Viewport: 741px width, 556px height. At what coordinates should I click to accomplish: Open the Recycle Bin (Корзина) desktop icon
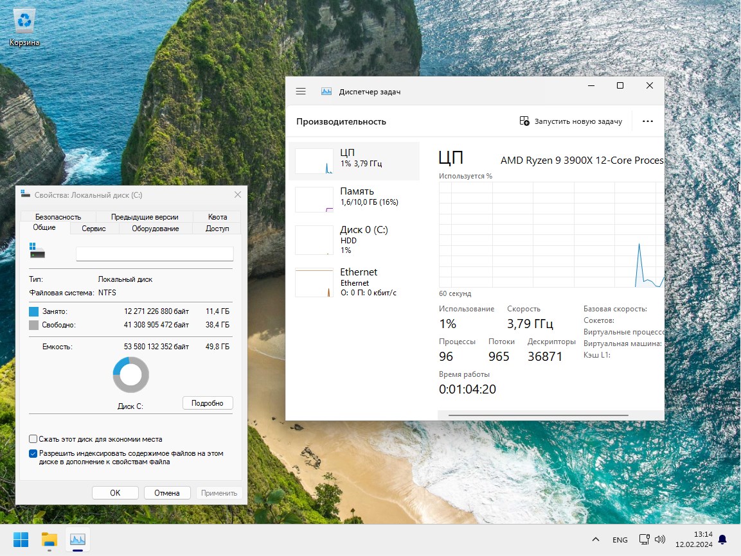(x=24, y=28)
